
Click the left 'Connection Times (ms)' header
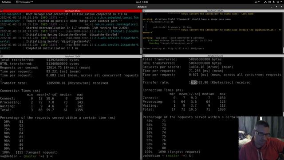pos(20,91)
